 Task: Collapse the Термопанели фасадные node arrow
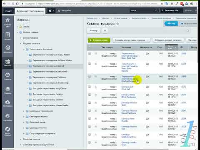point(24,49)
